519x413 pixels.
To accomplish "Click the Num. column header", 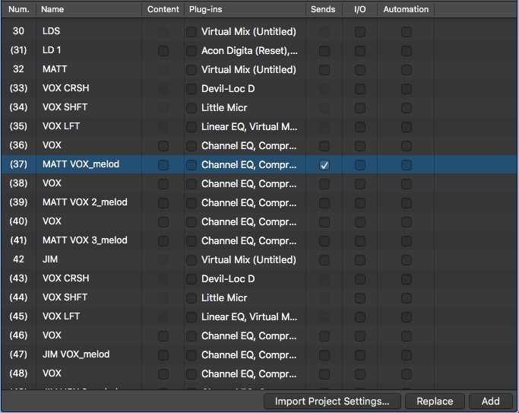I will tap(19, 9).
